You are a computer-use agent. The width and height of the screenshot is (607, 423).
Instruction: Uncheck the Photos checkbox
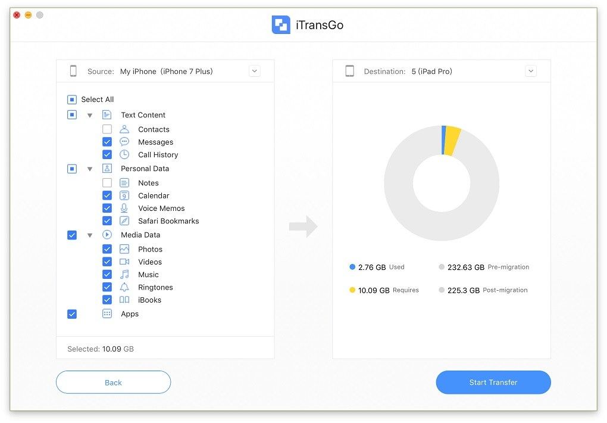[x=107, y=249]
